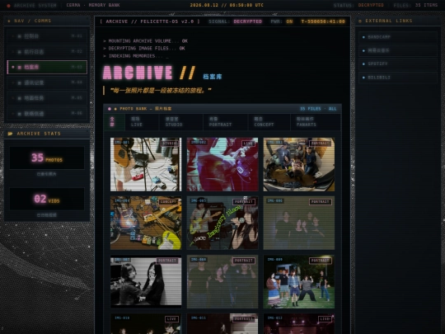Click the 'STATUS: DECRYPTED' header text
Screen dimensions: 445x334
point(358,5)
